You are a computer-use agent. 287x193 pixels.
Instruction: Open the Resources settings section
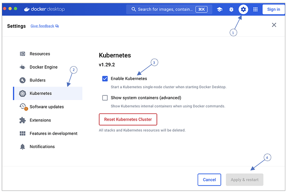click(x=48, y=54)
